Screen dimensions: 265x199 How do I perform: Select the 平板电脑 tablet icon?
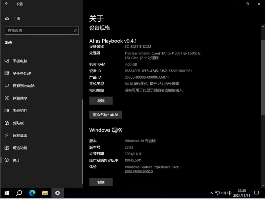pos(7,61)
